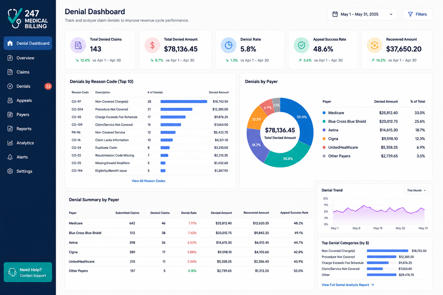Click Medicare's 7.17% denial rate
This screenshot has width=443, height=295.
coord(192,223)
